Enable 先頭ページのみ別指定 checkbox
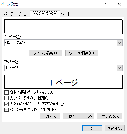 click(x=6, y=98)
